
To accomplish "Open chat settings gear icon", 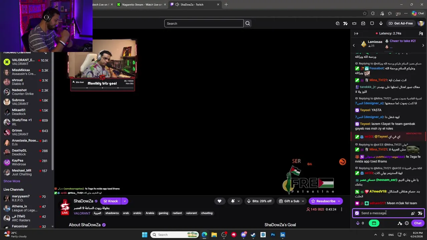I will click(407, 223).
